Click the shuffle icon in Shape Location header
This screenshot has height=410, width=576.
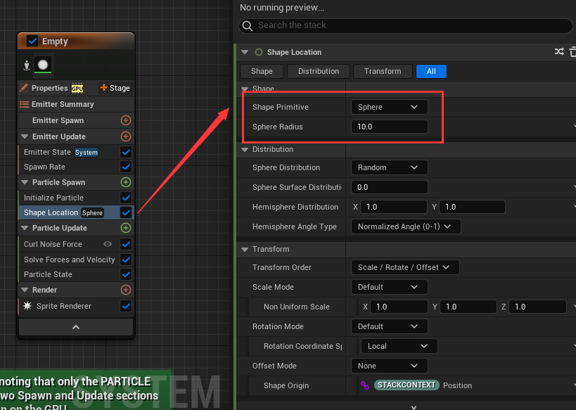pos(559,52)
